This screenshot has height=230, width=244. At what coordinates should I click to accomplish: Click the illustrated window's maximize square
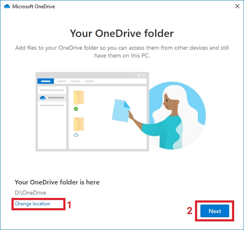coord(139,75)
